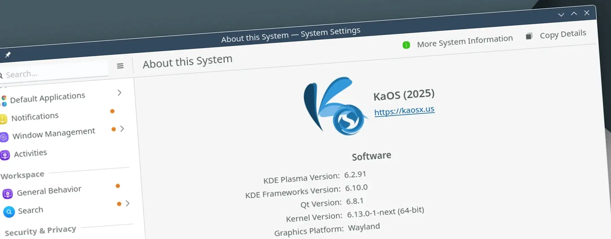Open the hamburger menu beside the search field
This screenshot has height=239, width=611.
120,66
